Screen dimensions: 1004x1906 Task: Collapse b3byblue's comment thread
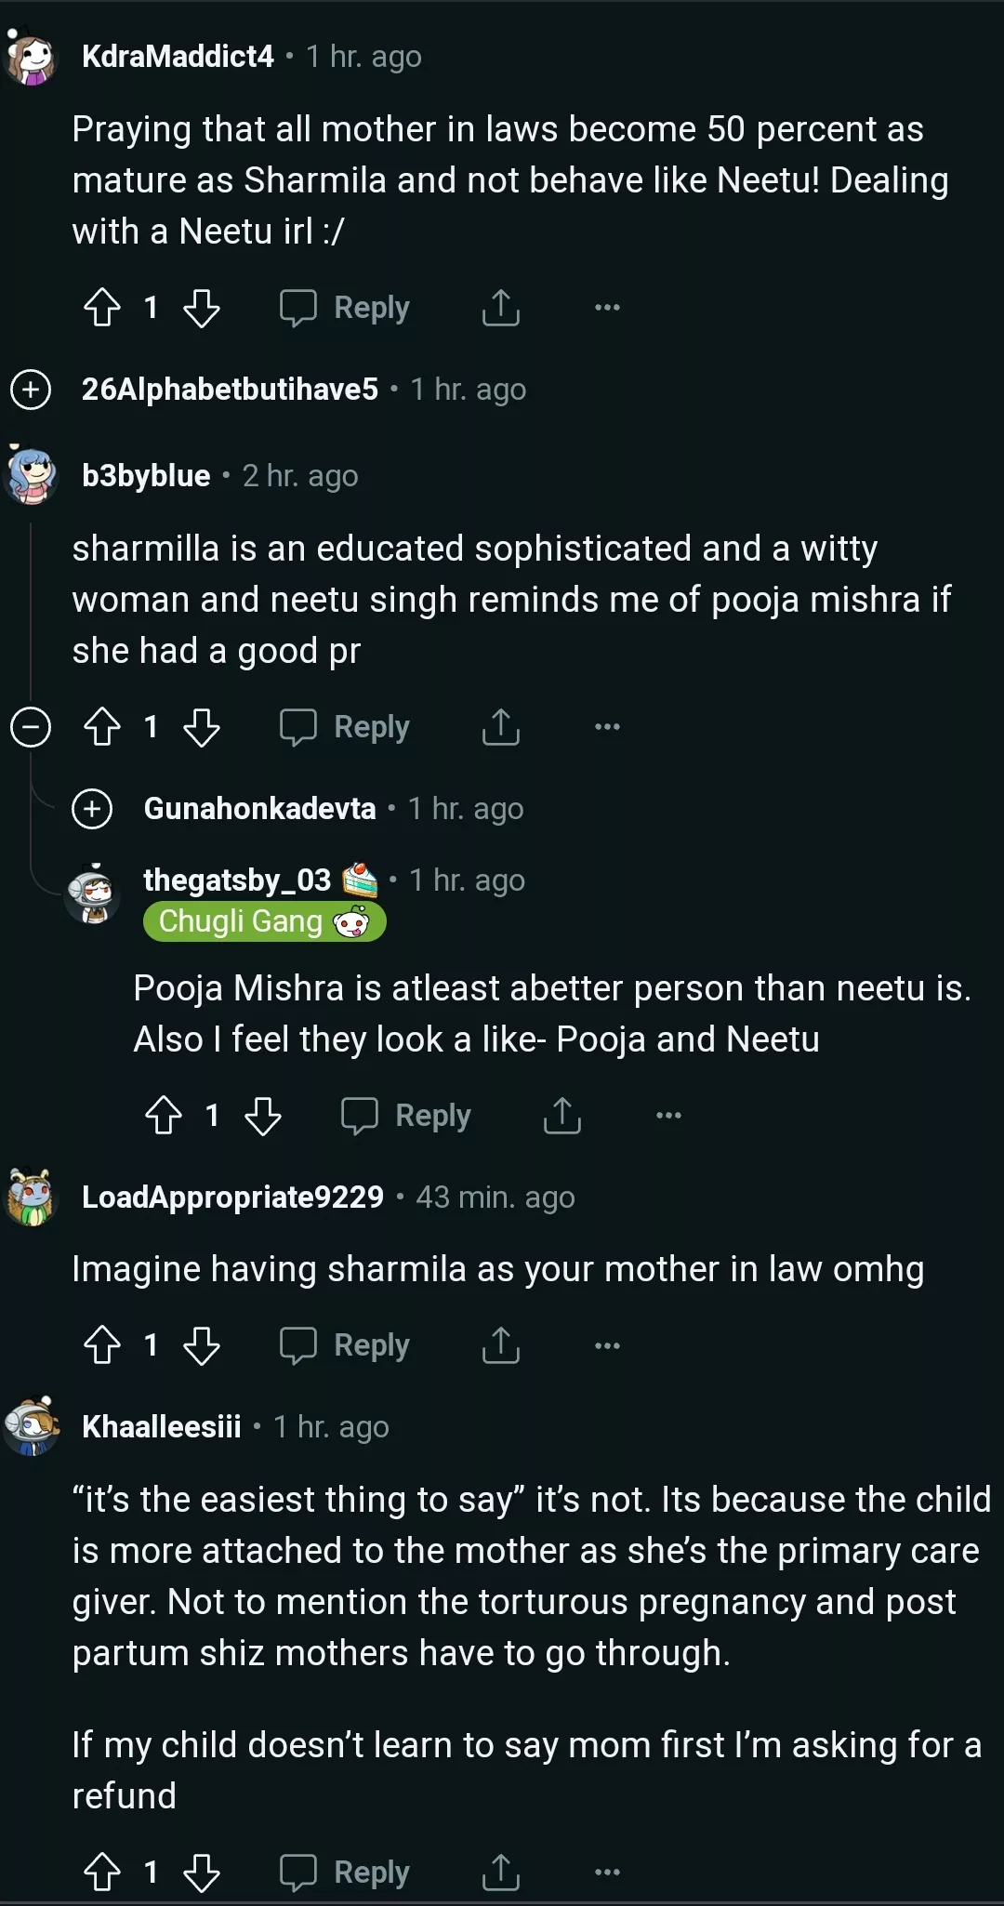(31, 727)
